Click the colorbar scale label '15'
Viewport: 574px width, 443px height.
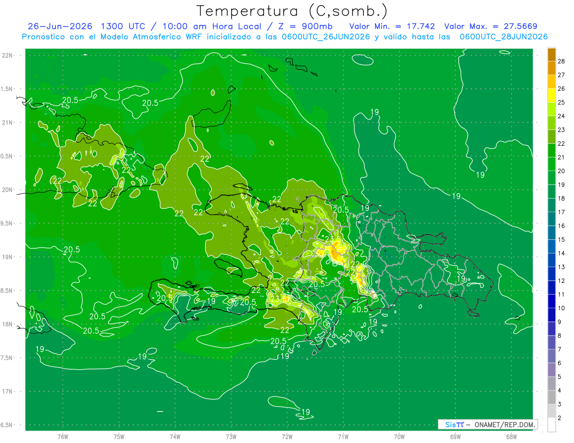tap(561, 239)
